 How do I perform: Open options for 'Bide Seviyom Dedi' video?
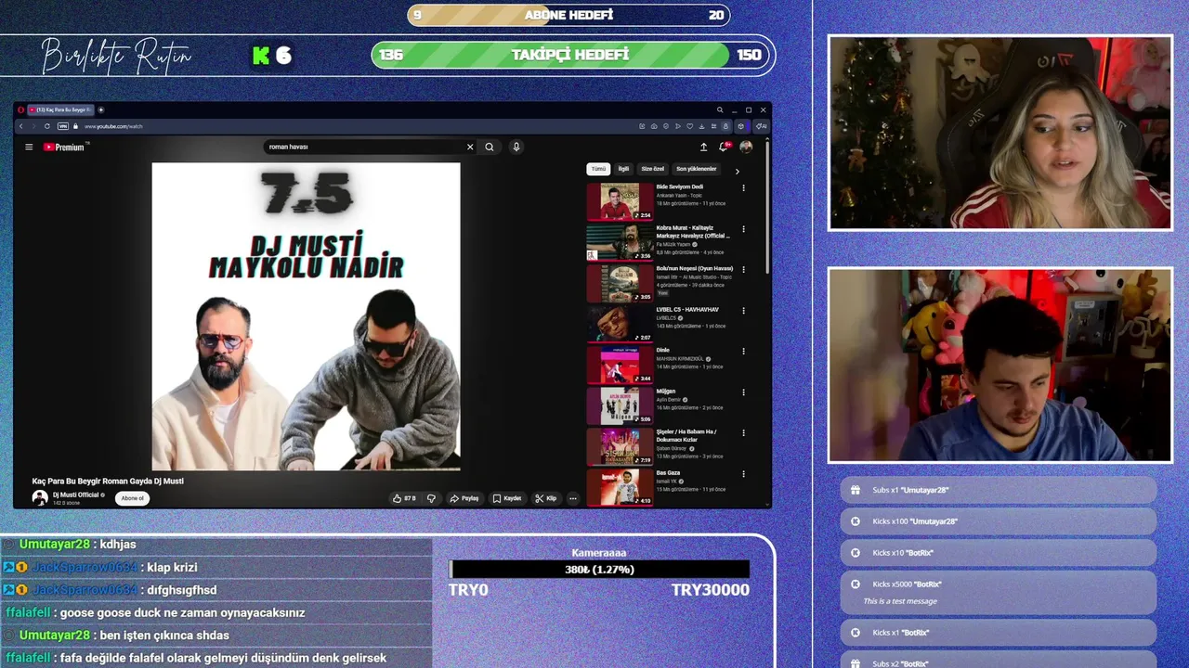tap(743, 187)
